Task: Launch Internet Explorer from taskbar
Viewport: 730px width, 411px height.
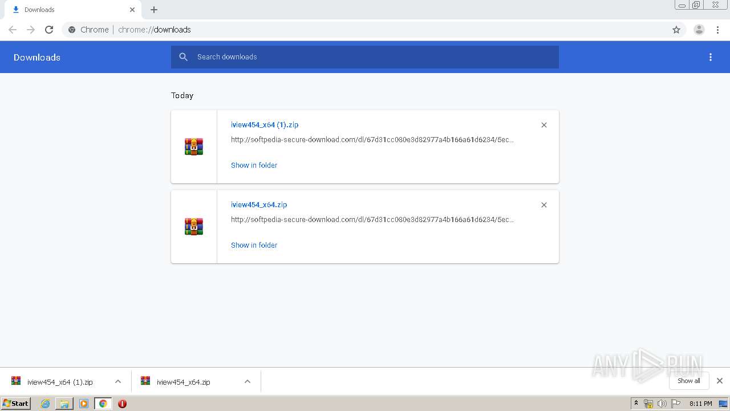Action: pos(46,404)
